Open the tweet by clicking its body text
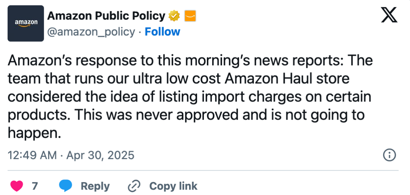 190,97
